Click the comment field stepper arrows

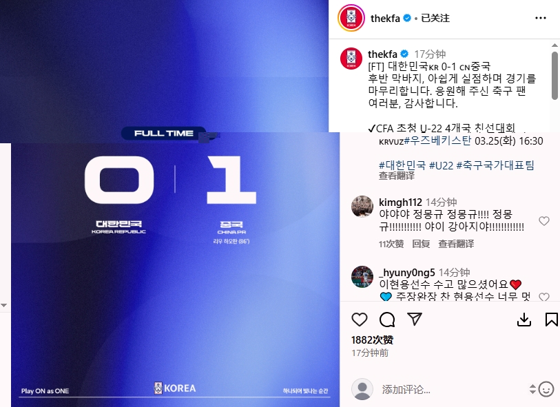[532, 389]
